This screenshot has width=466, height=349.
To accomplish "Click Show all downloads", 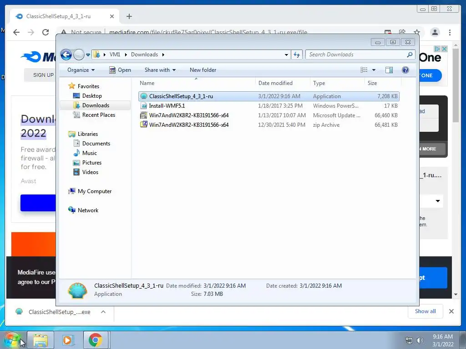I will (x=425, y=311).
